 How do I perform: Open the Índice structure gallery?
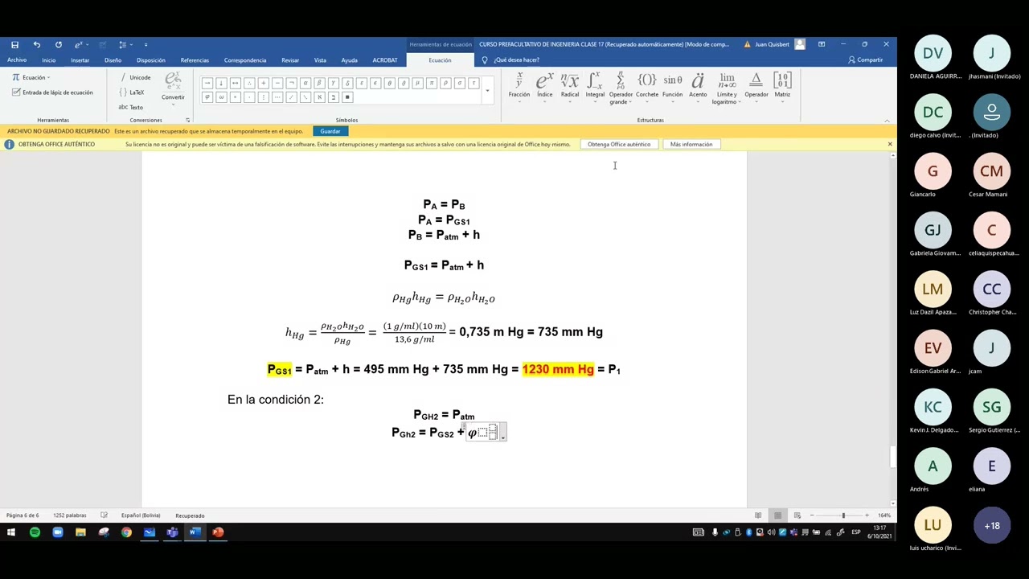544,88
